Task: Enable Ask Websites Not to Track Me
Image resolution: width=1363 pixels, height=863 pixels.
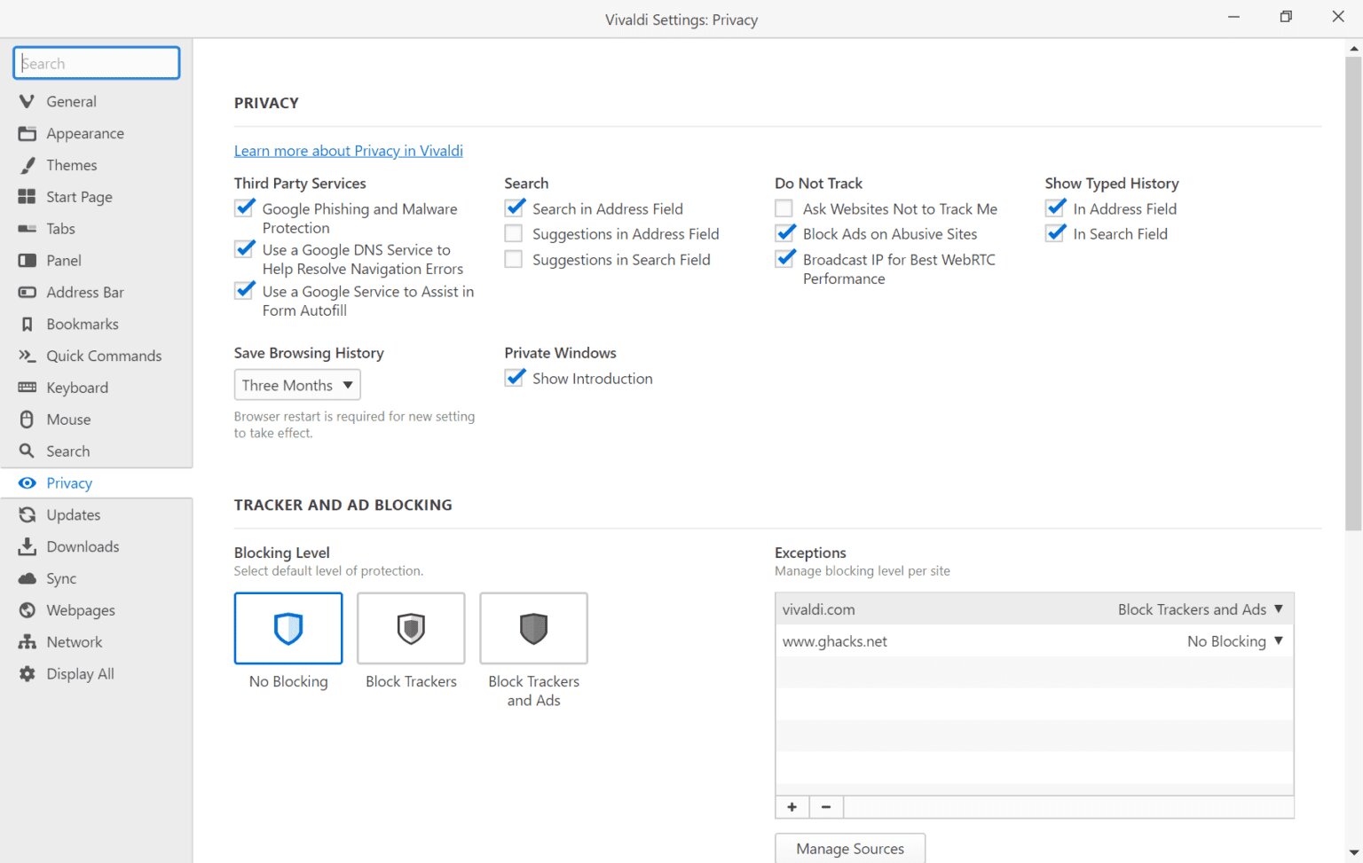Action: pos(784,208)
